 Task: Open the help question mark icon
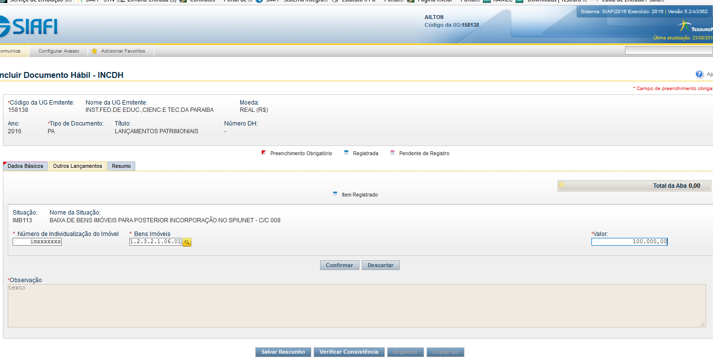pos(699,74)
